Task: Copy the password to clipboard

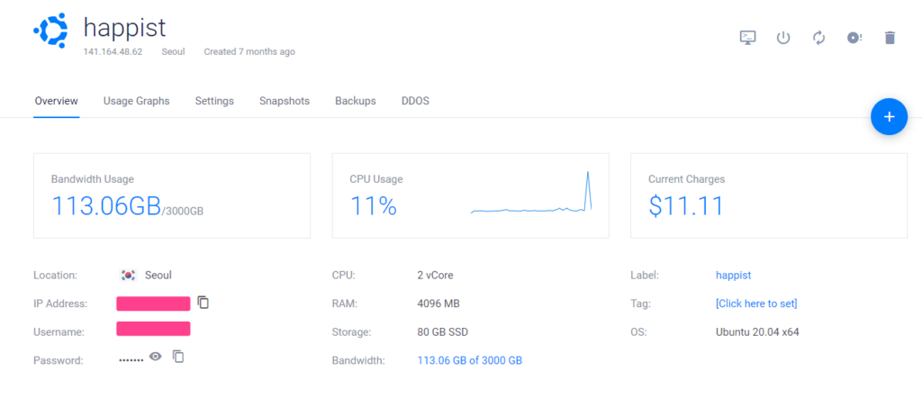Action: (x=178, y=357)
